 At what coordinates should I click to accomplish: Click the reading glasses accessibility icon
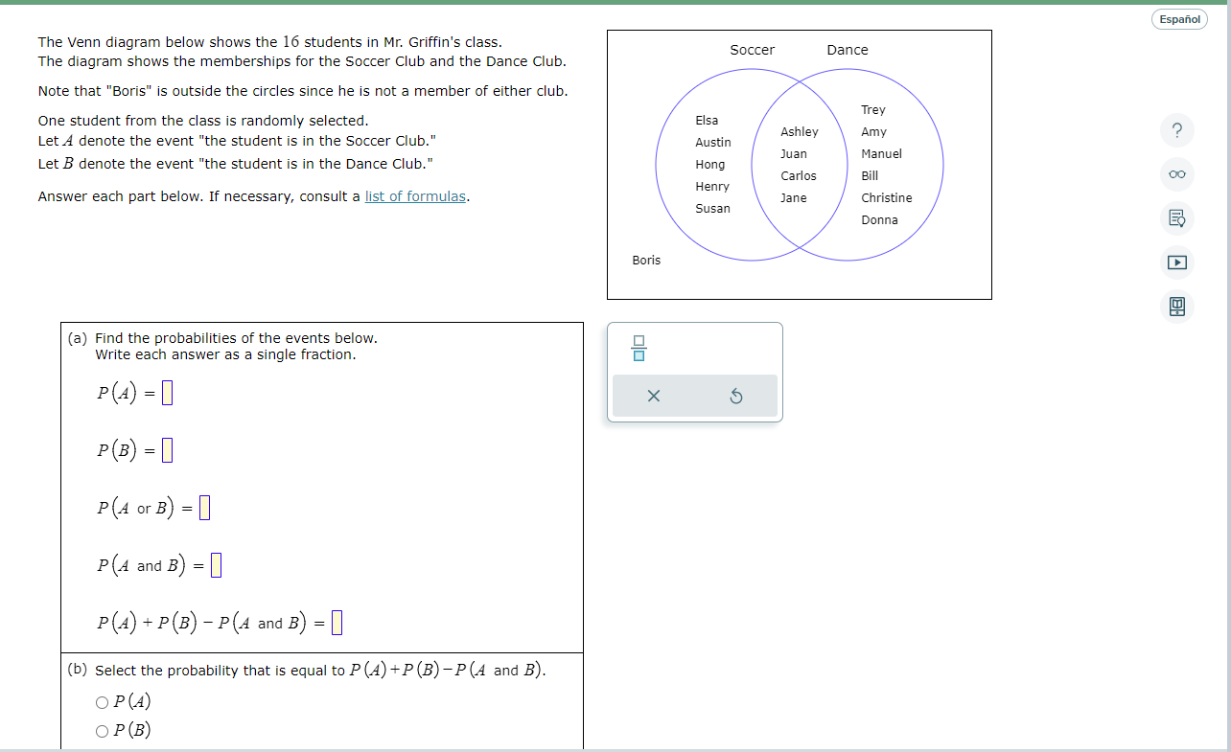1177,174
